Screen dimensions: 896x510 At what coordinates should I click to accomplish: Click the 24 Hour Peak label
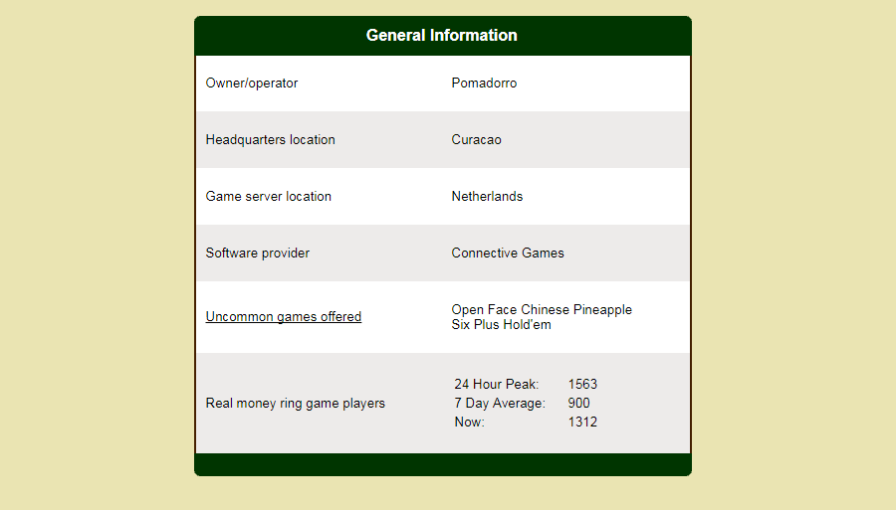tap(496, 385)
